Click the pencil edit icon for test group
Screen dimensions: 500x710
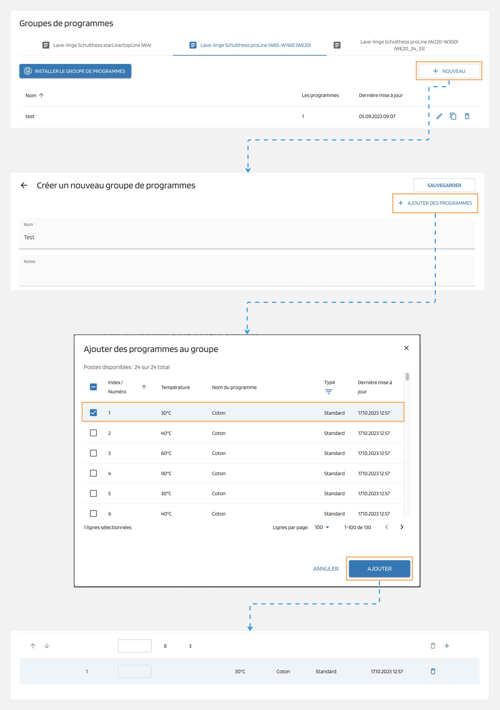tap(439, 116)
